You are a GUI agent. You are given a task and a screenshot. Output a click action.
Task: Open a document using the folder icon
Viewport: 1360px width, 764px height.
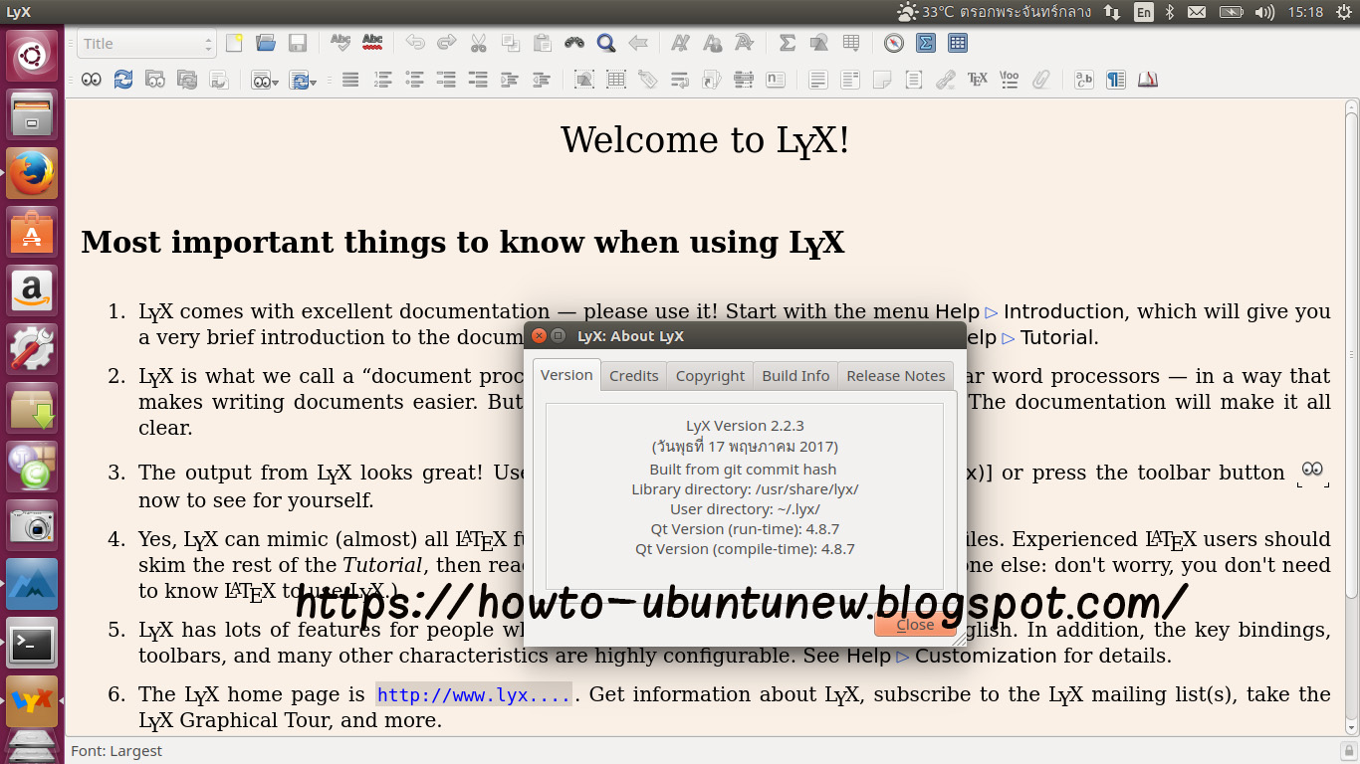[x=266, y=43]
